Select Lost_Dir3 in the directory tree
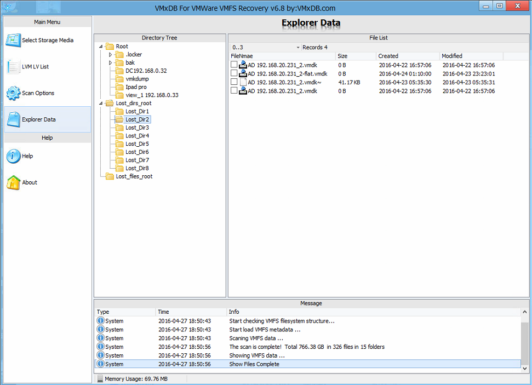Screen dimensions: 532x385 (137, 128)
